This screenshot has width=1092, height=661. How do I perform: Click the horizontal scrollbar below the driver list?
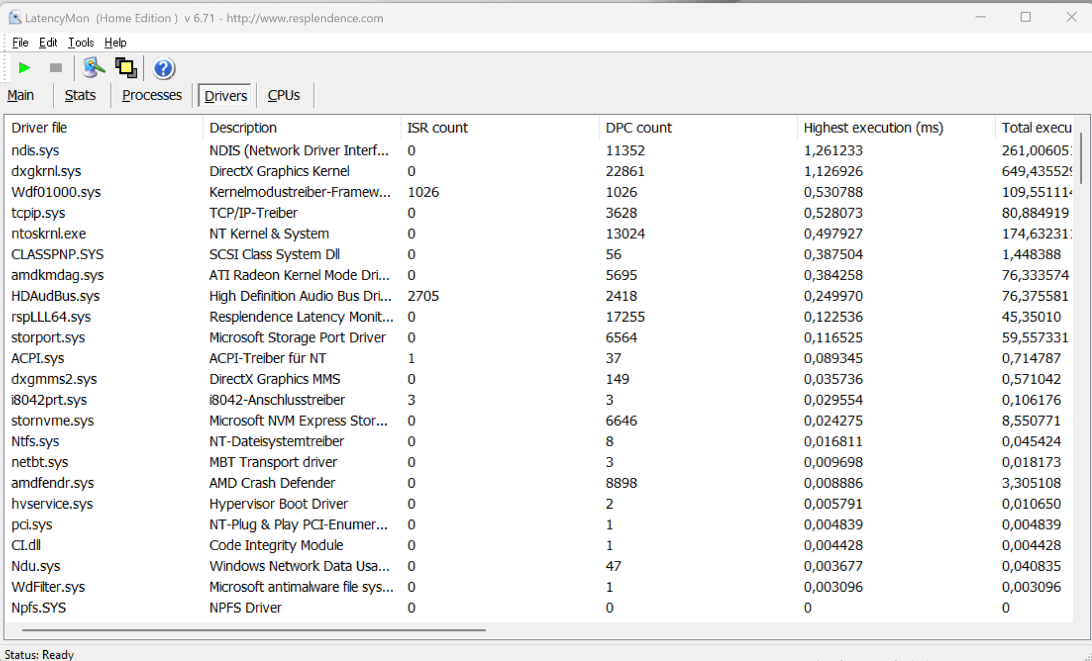pyautogui.click(x=254, y=630)
